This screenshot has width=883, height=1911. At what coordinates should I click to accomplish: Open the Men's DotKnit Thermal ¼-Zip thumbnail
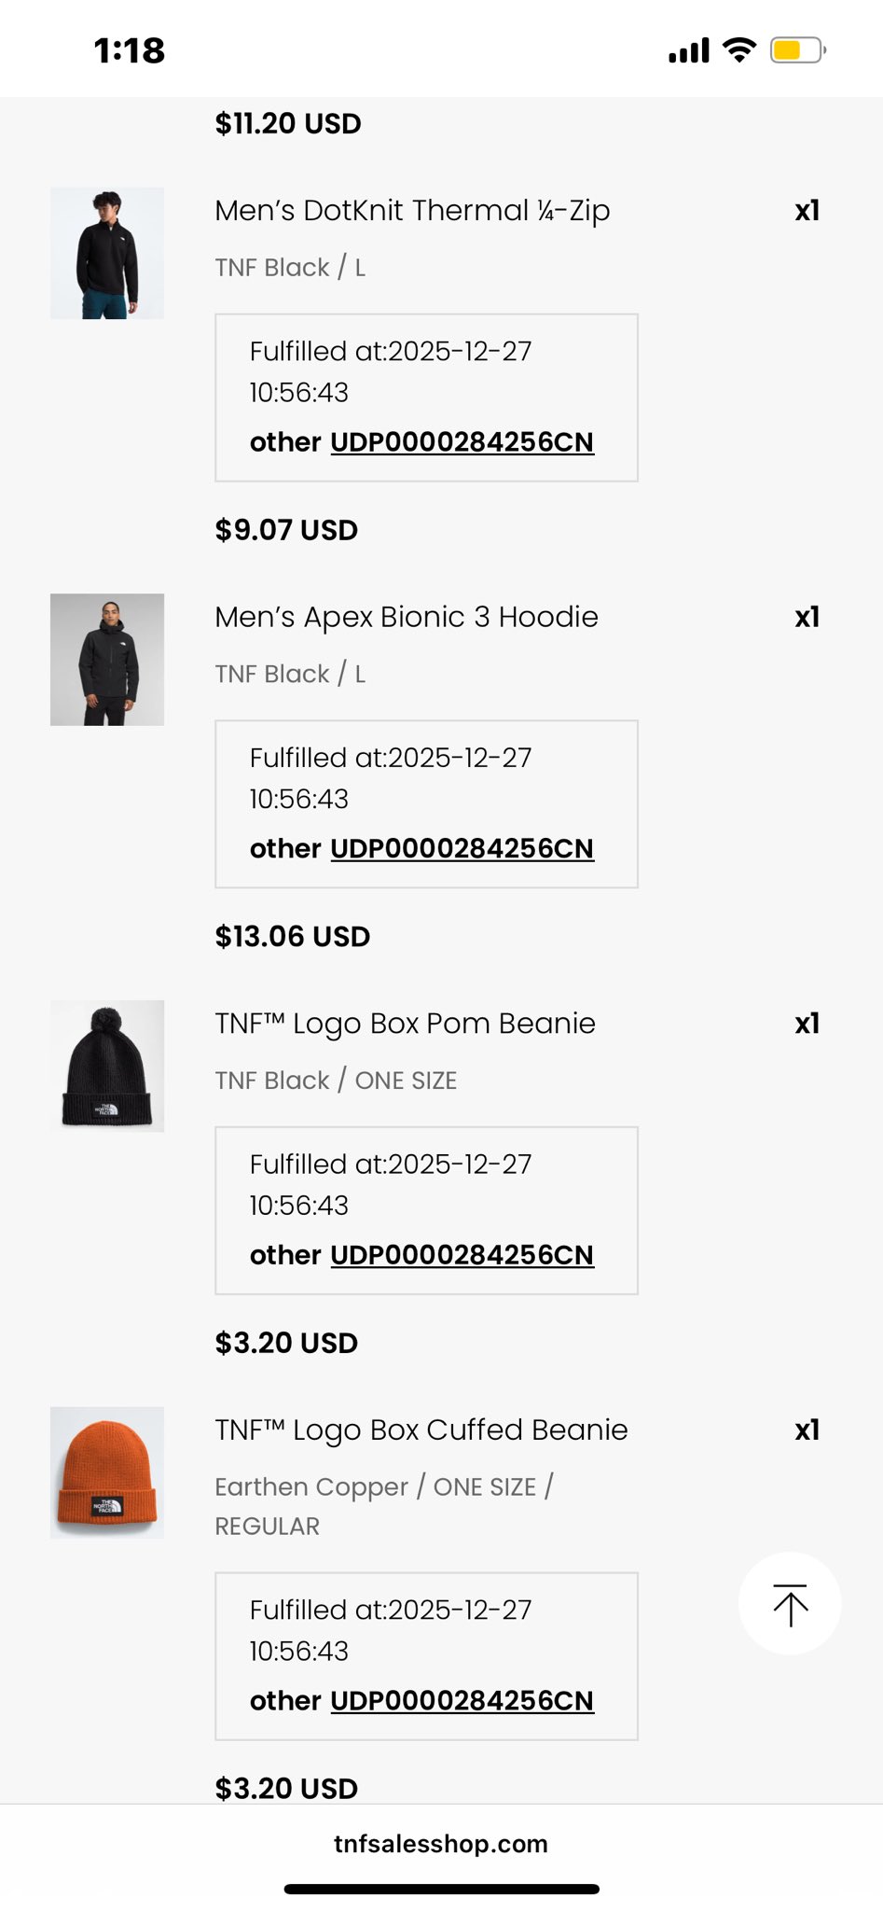[107, 254]
